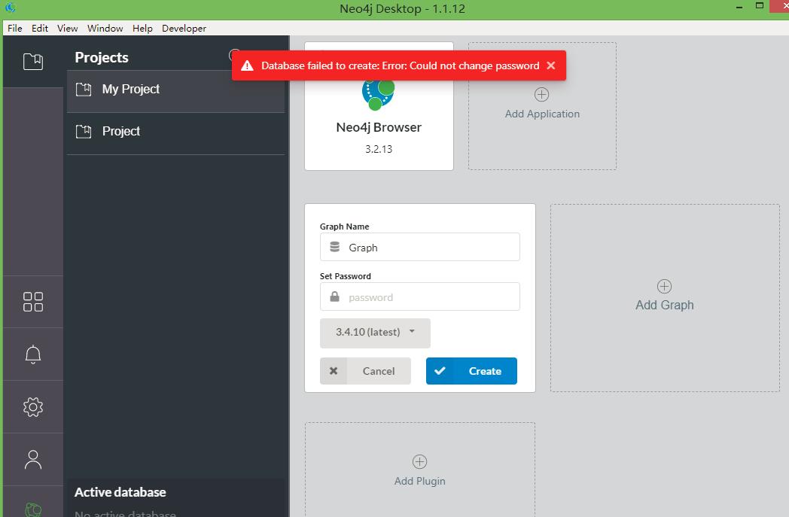
Task: Click the Project row bookmark icon
Action: (x=84, y=132)
